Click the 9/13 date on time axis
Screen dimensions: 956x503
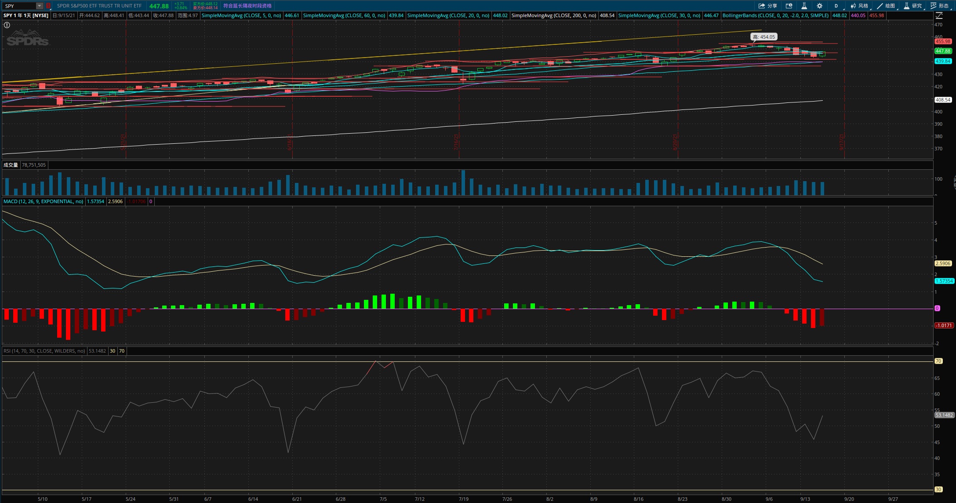click(x=805, y=499)
